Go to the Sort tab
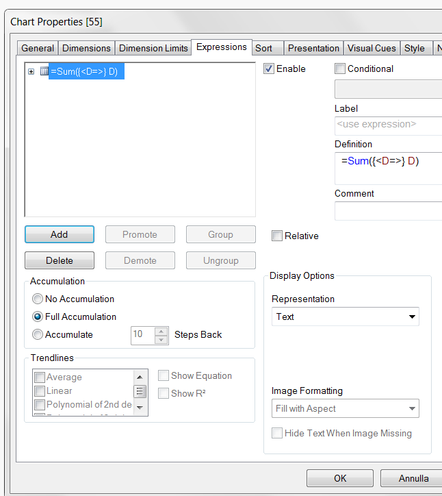The width and height of the screenshot is (442, 496). pyautogui.click(x=268, y=48)
